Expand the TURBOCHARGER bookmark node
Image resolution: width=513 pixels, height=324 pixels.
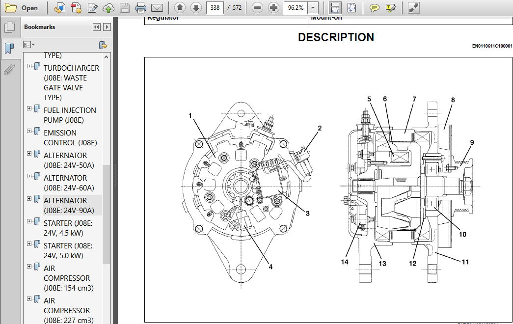[x=29, y=66]
